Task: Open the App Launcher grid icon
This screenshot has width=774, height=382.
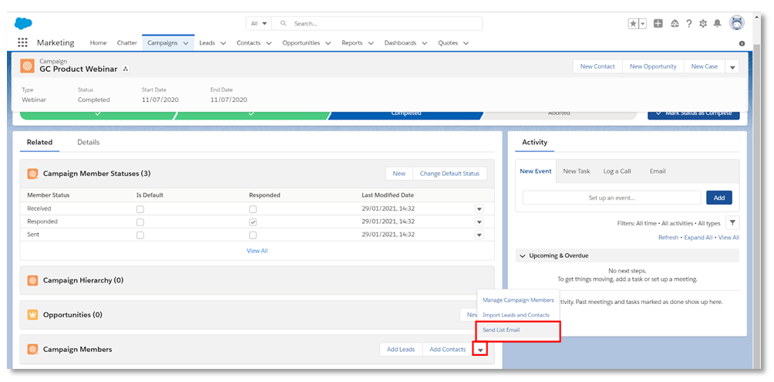Action: tap(22, 42)
